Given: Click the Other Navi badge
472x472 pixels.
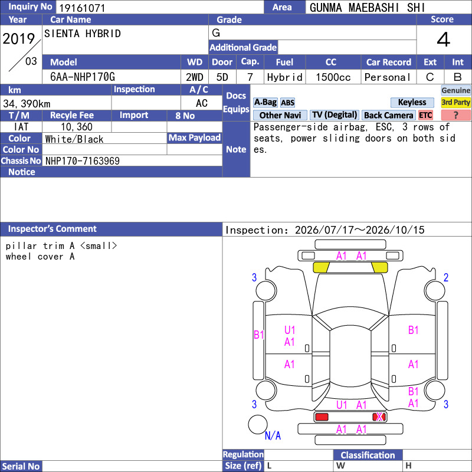Looking at the screenshot, I should point(280,115).
